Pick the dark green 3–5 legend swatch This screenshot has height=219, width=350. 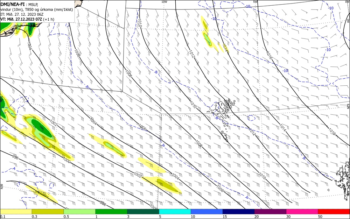[x=143, y=212]
